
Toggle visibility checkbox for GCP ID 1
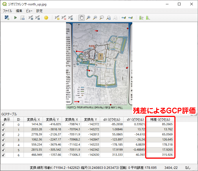[3, 130]
